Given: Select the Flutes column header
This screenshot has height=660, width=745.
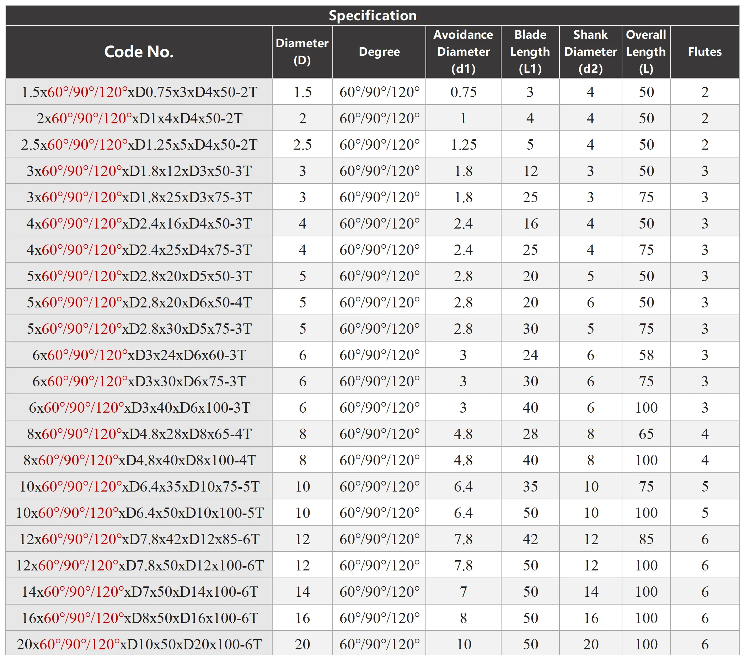Looking at the screenshot, I should [704, 52].
